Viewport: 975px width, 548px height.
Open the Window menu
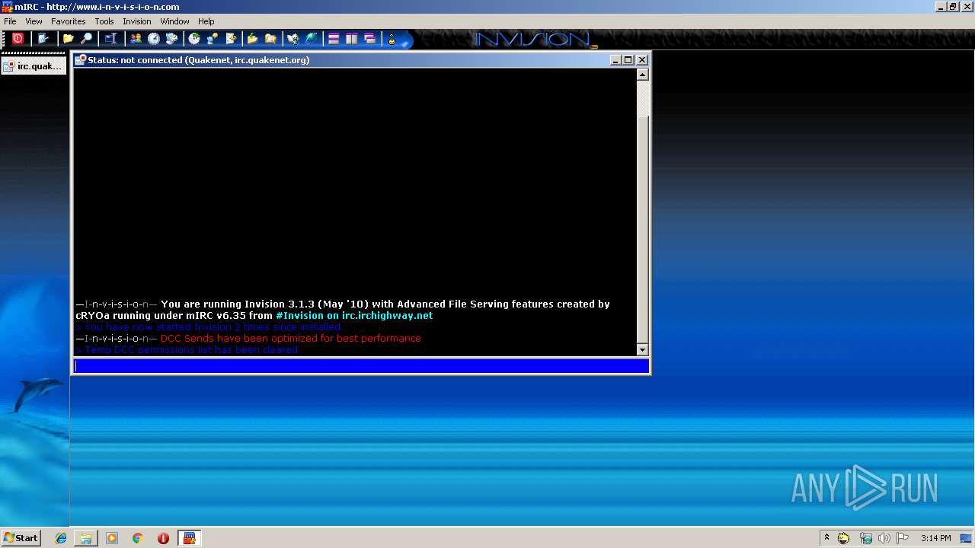174,21
